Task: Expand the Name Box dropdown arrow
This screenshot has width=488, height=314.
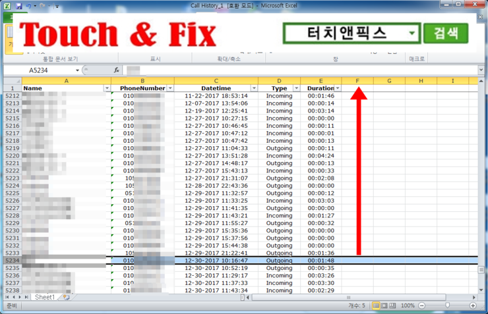Action: [x=77, y=70]
